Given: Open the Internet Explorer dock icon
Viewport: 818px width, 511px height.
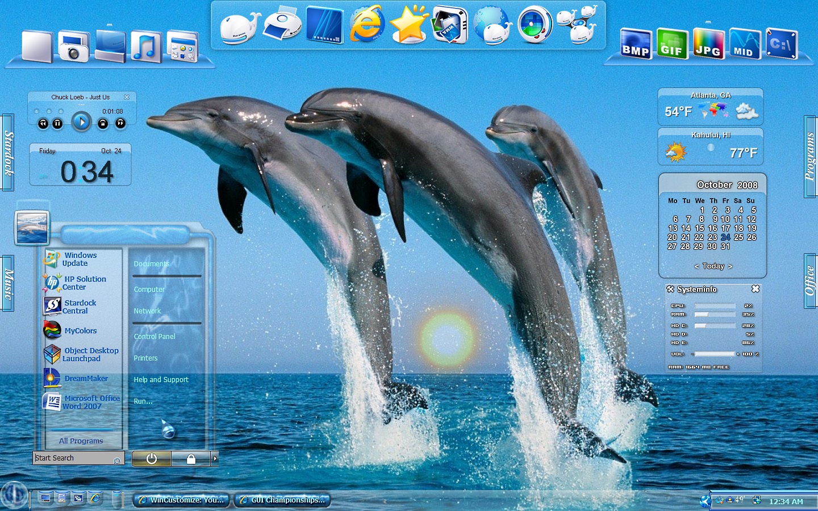Looking at the screenshot, I should [x=367, y=25].
